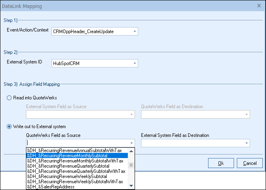Image resolution: width=266 pixels, height=190 pixels.
Task: Open the External System Field as Destination dropdown
Action: click(x=246, y=142)
